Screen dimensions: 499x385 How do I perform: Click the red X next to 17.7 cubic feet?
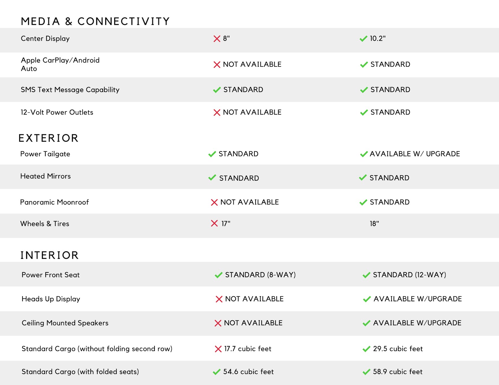[x=218, y=349]
